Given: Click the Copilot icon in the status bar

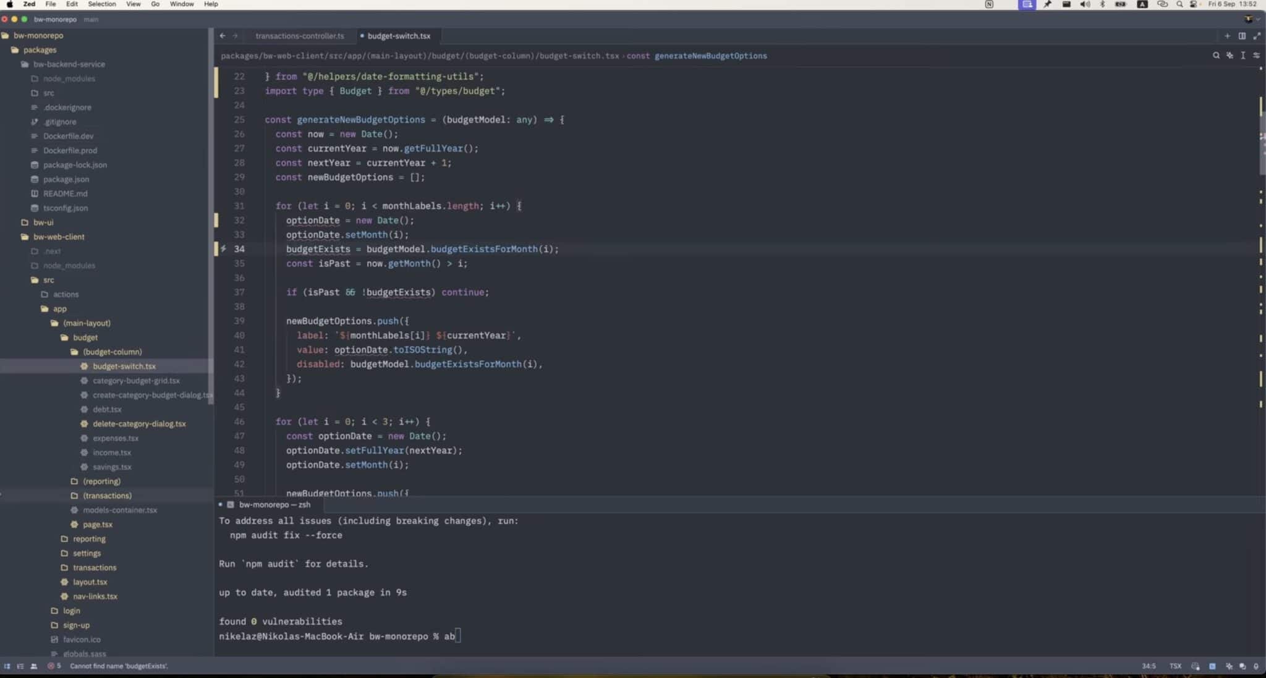Looking at the screenshot, I should pyautogui.click(x=1194, y=666).
